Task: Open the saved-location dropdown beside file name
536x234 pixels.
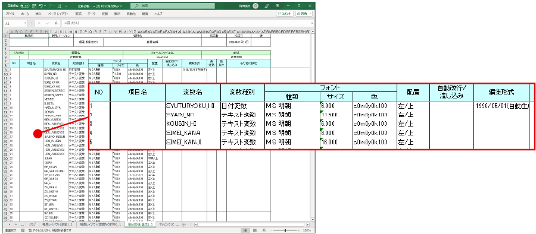Action: point(121,6)
